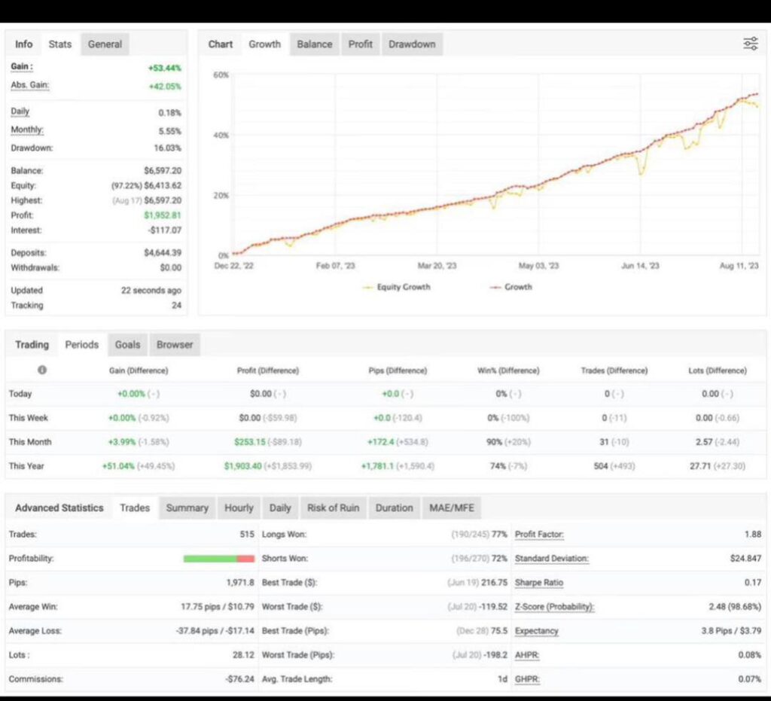Click the Abs. Gain label

pyautogui.click(x=30, y=85)
